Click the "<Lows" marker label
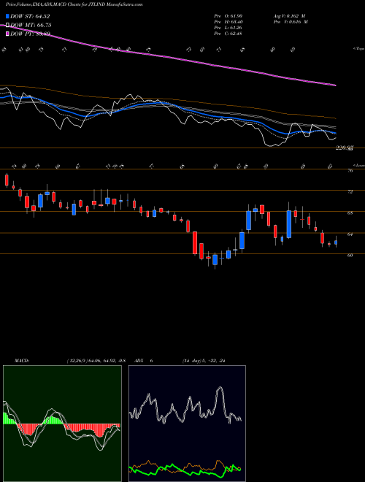The height and width of the screenshot is (482, 365). tap(358, 165)
